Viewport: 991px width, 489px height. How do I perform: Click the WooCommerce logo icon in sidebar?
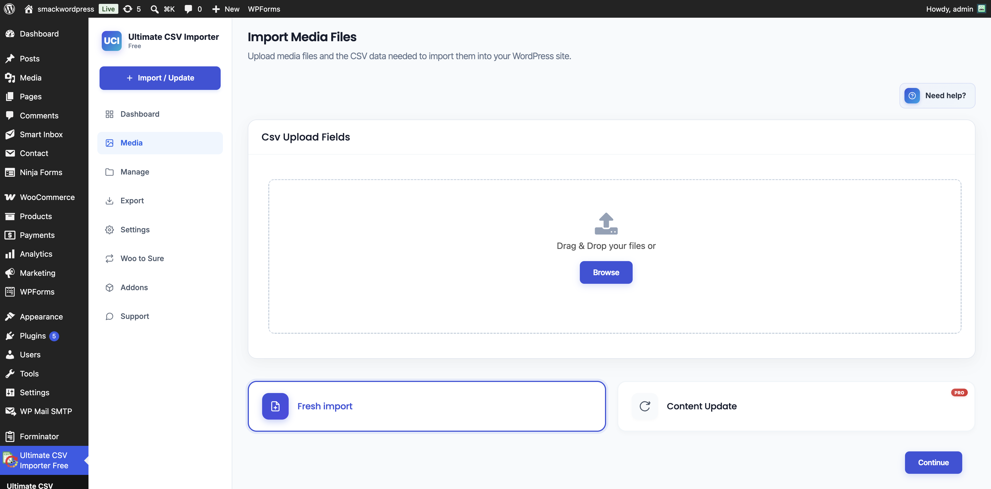(x=10, y=197)
